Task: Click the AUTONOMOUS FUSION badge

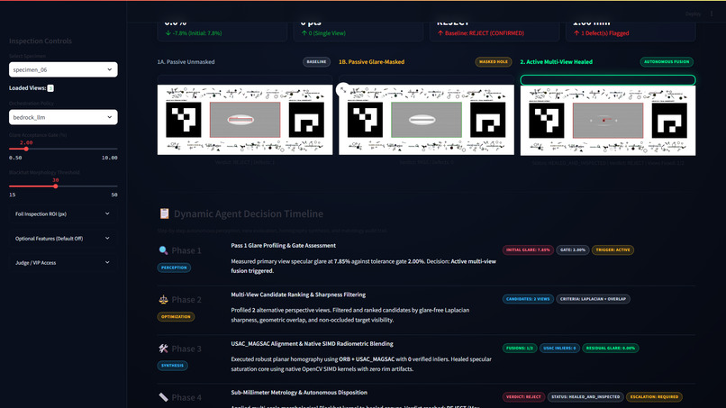Action: [667, 61]
